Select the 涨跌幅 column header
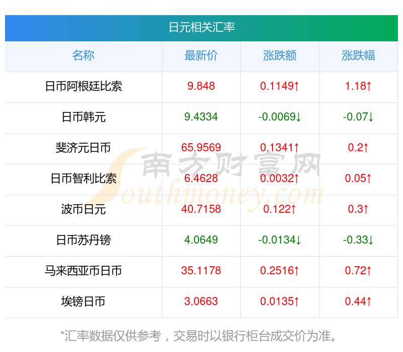Viewport: 403px width, 352px height. [358, 55]
